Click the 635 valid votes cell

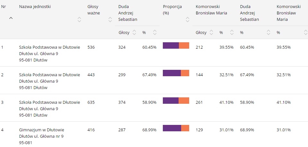click(91, 102)
